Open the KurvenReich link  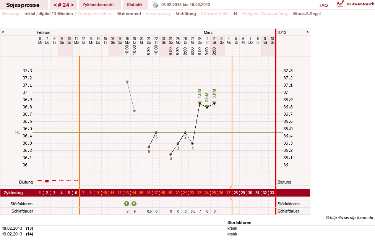[360, 4]
